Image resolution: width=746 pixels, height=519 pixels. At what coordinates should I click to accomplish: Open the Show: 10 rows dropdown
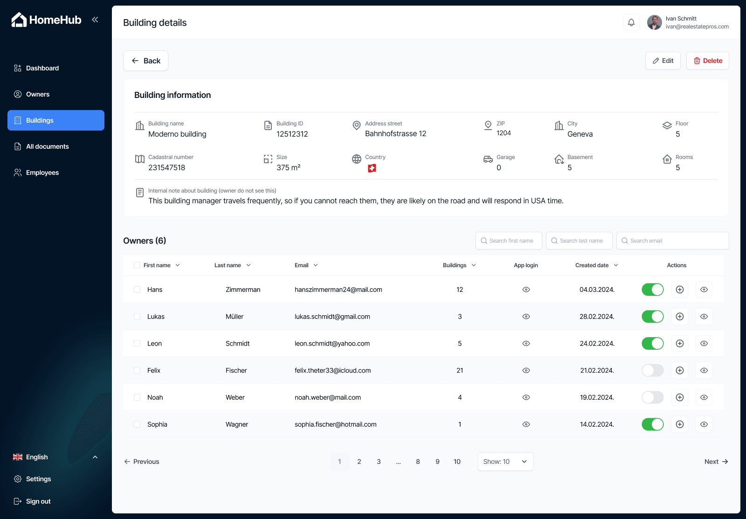click(x=505, y=462)
